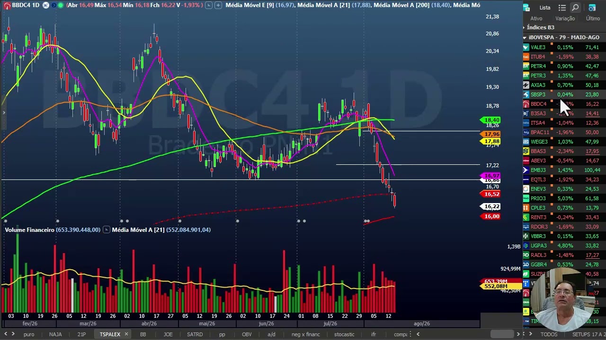
Task: Click the ITSA4 row logo icon
Action: coord(526,123)
